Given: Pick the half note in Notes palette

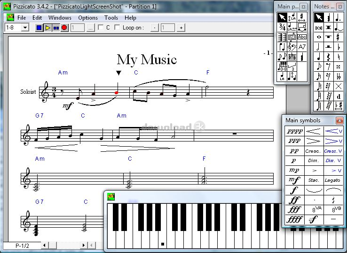Looking at the screenshot, I should [x=319, y=47].
